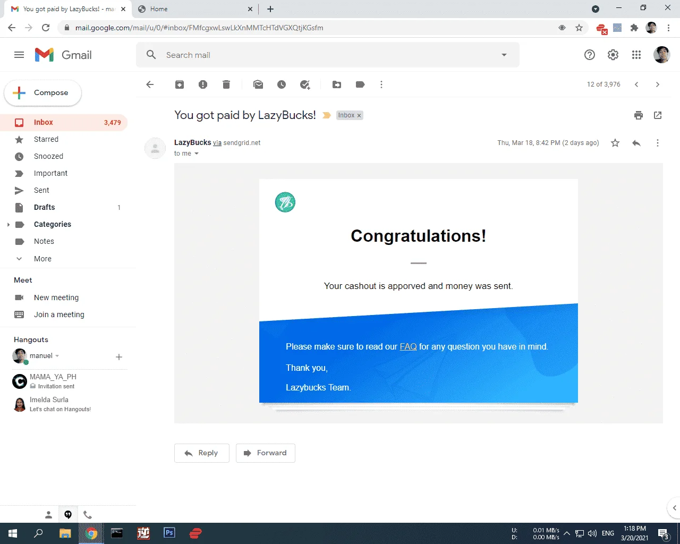Open the sendgrid.net 'via' link
680x544 pixels.
click(217, 143)
